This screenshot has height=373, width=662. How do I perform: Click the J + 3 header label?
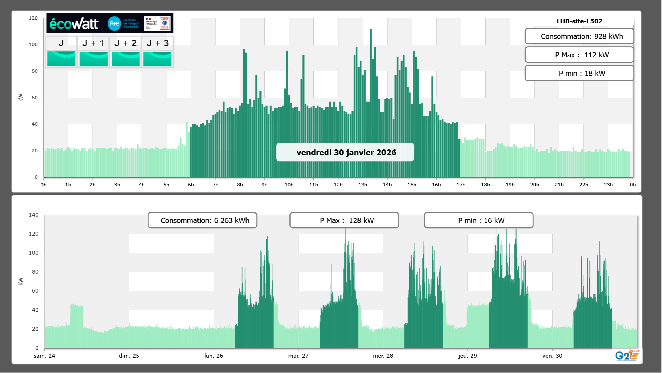[x=157, y=43]
